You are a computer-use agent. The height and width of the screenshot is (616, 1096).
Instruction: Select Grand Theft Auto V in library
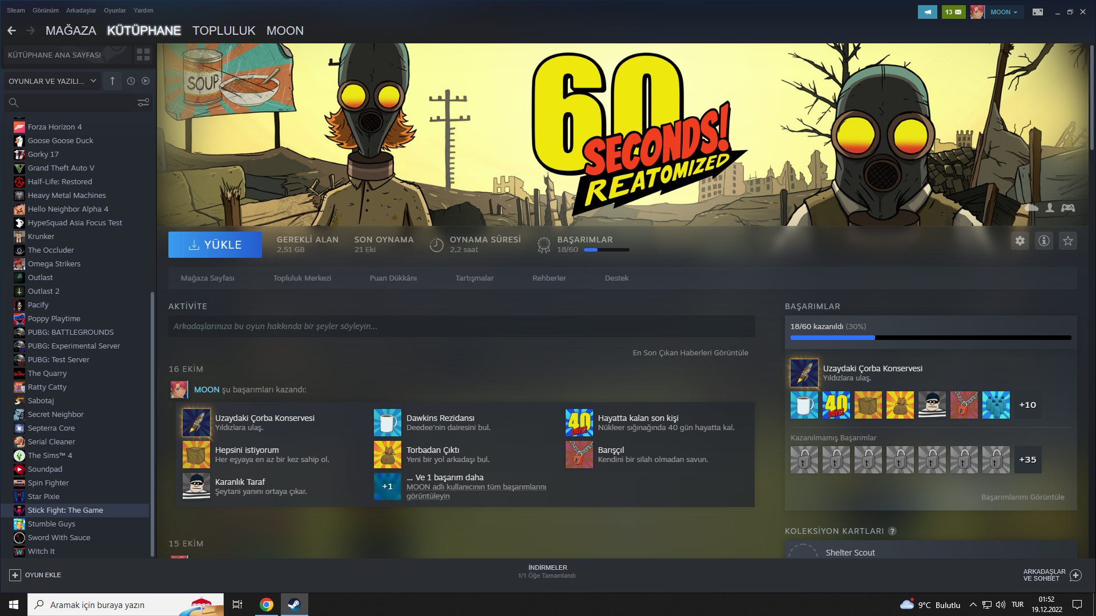pos(75,168)
